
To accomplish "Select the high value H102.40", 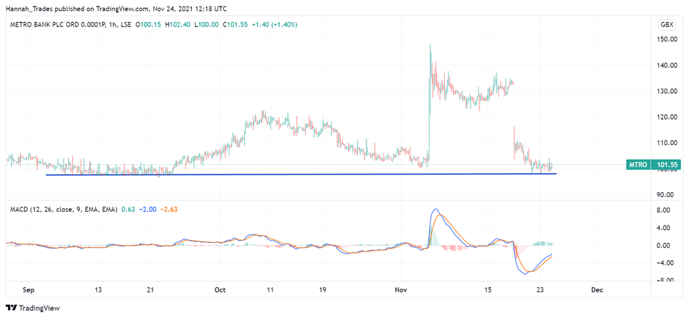I will (177, 25).
